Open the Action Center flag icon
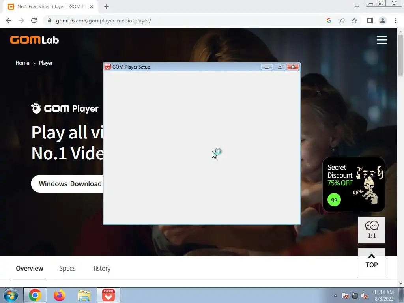The width and height of the screenshot is (404, 303). (x=345, y=296)
